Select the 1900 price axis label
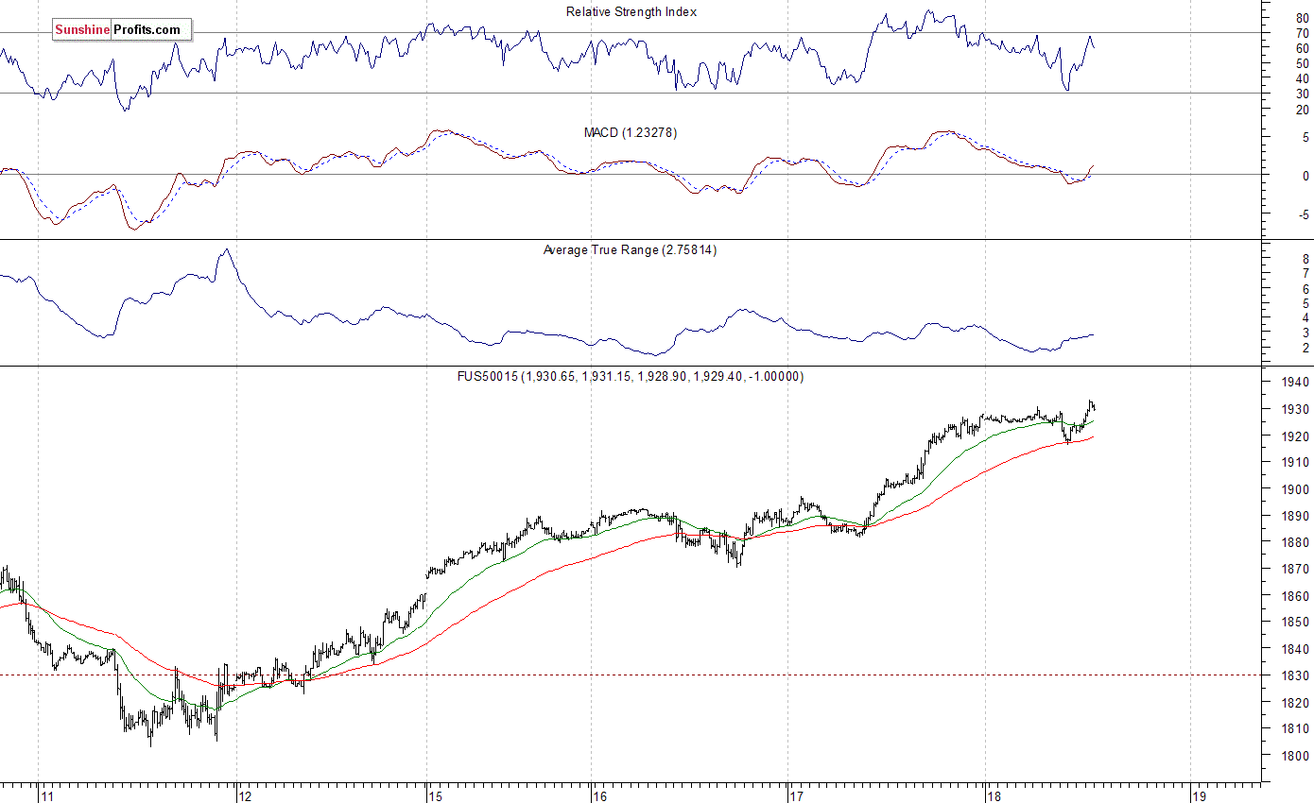Viewport: 1314px width, 803px height. coord(1293,489)
